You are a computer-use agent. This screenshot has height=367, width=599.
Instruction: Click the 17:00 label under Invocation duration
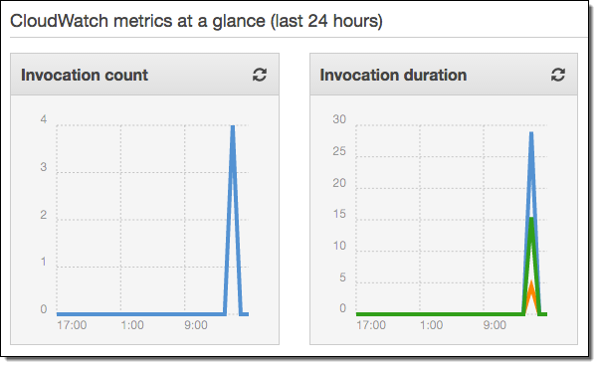(x=371, y=325)
